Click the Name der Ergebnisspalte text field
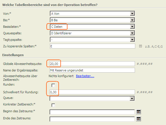This screenshot has height=125, width=166. (92, 70)
